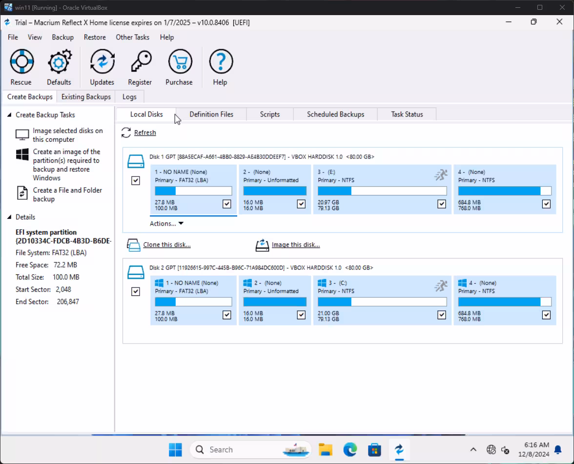Switch to the Existing Backups tab
This screenshot has width=574, height=464.
(86, 97)
